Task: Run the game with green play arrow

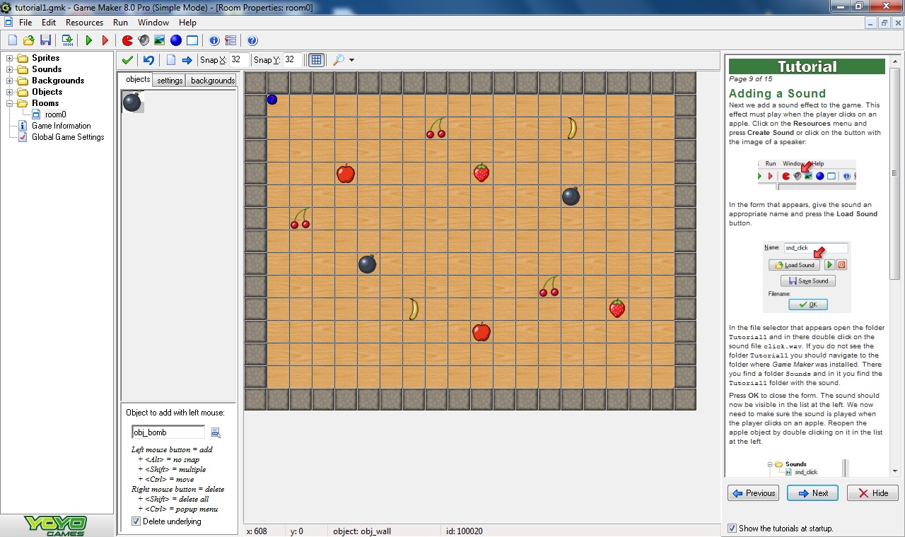Action: pyautogui.click(x=89, y=40)
